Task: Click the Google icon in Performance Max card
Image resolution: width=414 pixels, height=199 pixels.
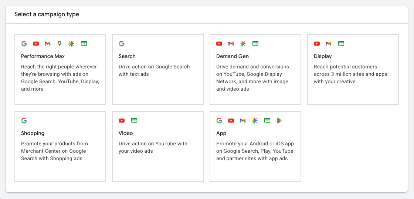Action: [x=24, y=44]
